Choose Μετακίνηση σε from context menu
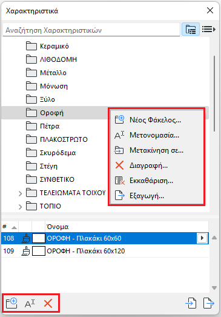The image size is (221, 317). click(x=157, y=150)
